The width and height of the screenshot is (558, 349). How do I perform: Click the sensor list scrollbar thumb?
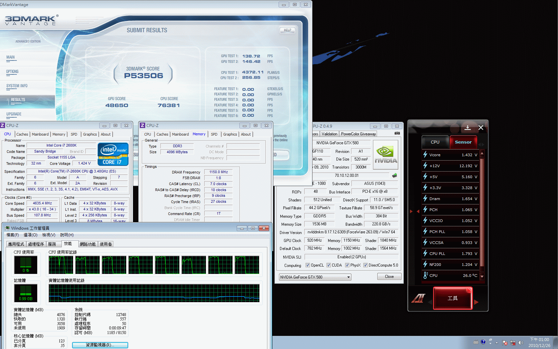click(482, 213)
